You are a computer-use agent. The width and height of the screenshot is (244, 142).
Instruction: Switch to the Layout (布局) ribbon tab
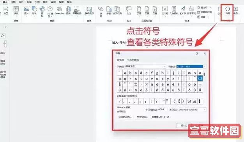coord(29,2)
